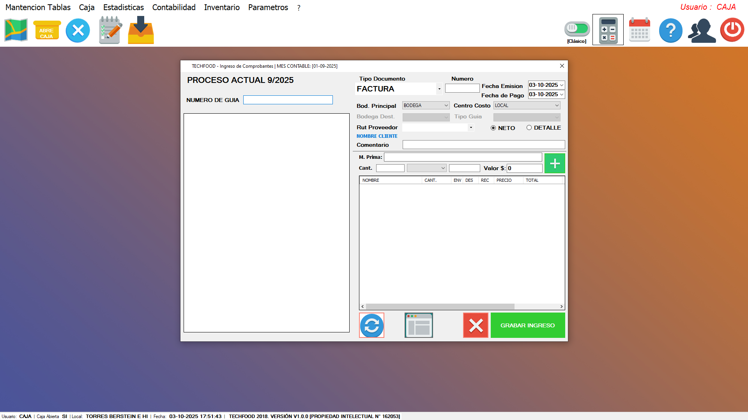Select the DETALLE radio option

(x=529, y=128)
